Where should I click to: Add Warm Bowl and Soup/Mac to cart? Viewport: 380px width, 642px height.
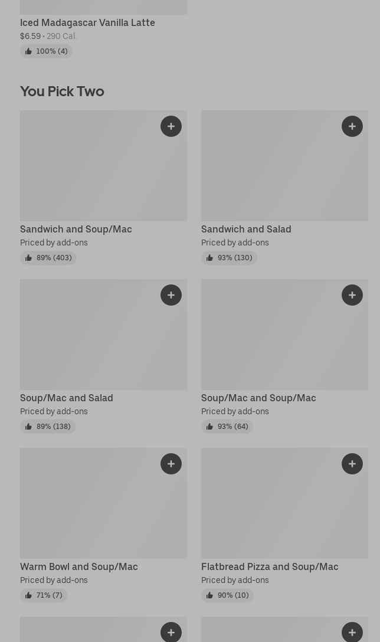(x=171, y=464)
